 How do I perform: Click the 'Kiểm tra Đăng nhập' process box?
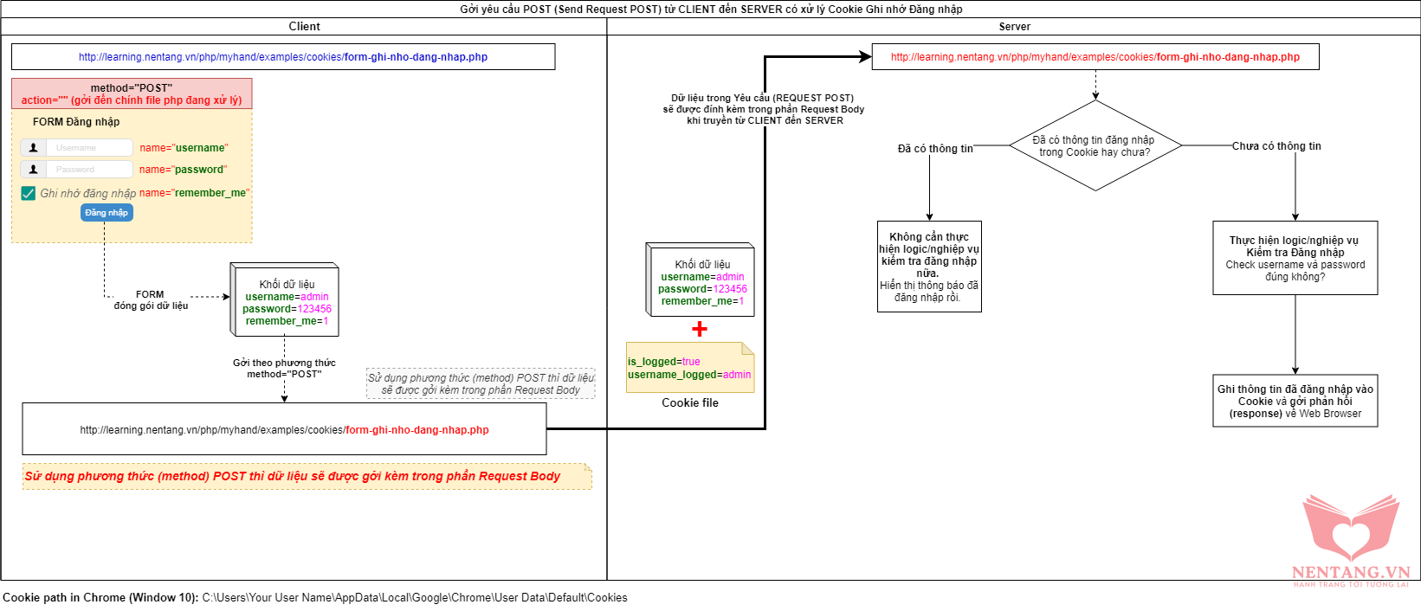click(x=1295, y=258)
